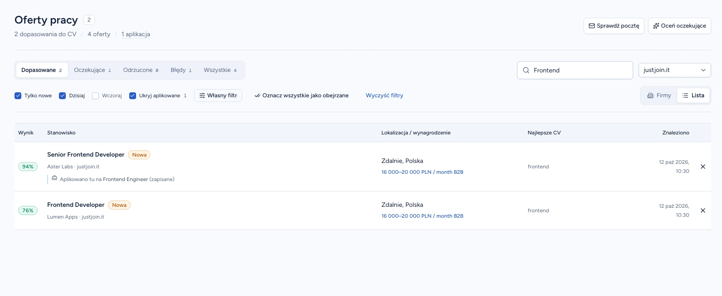This screenshot has width=722, height=296.
Task: Toggle Tylko nowe checkbox
Action: tap(18, 95)
